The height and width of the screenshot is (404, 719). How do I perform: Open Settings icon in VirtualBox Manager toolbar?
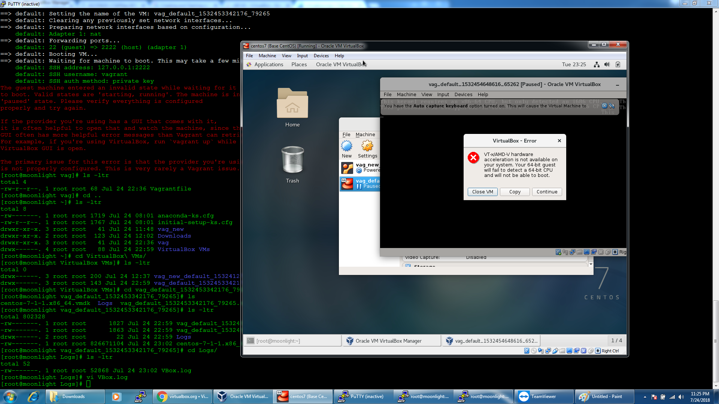tap(367, 149)
